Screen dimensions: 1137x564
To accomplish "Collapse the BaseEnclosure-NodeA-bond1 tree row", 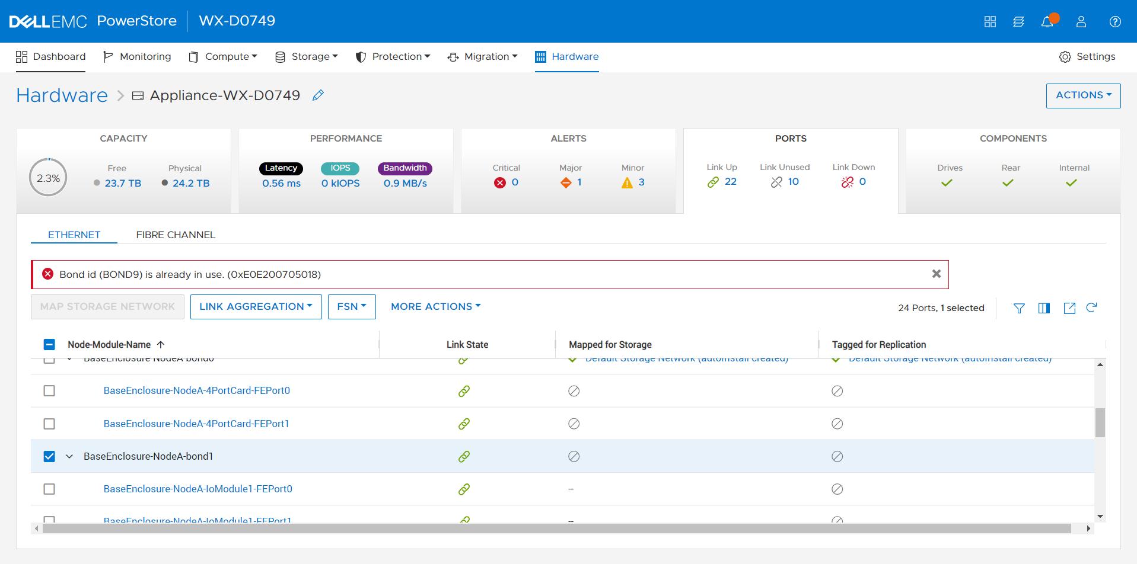I will click(69, 456).
